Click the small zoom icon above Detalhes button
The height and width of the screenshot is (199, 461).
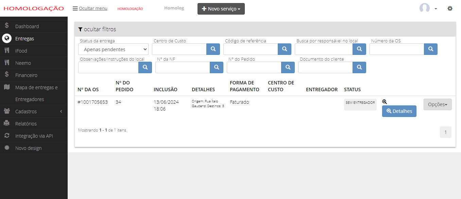tap(385, 102)
